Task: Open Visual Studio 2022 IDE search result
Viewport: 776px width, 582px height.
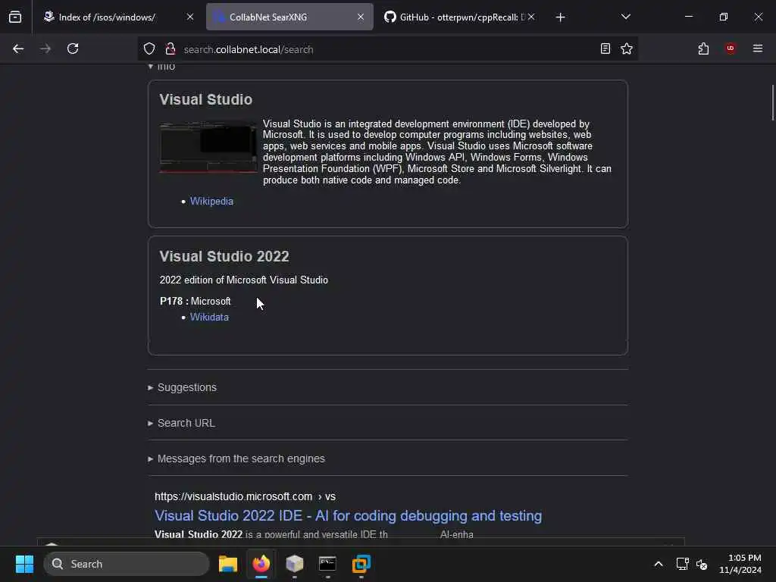Action: click(348, 515)
